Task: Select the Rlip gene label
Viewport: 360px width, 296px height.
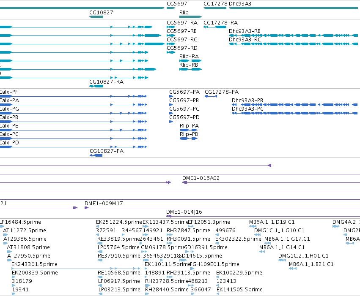Action: tap(184, 12)
